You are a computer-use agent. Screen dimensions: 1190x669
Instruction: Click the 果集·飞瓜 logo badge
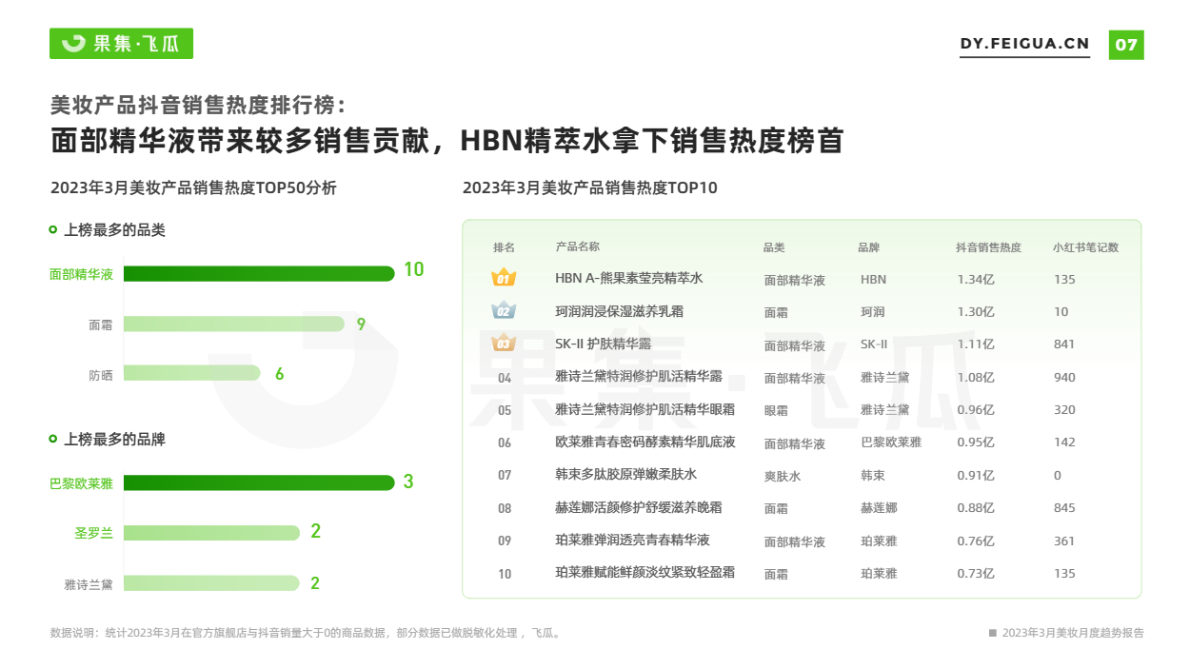pos(121,43)
